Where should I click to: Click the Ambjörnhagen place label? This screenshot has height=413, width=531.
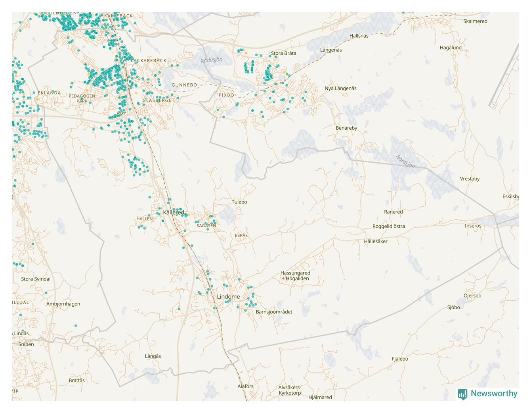[x=63, y=304]
